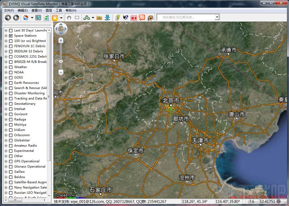Select the hand pan tool
The image size is (289, 206).
coord(69,18)
